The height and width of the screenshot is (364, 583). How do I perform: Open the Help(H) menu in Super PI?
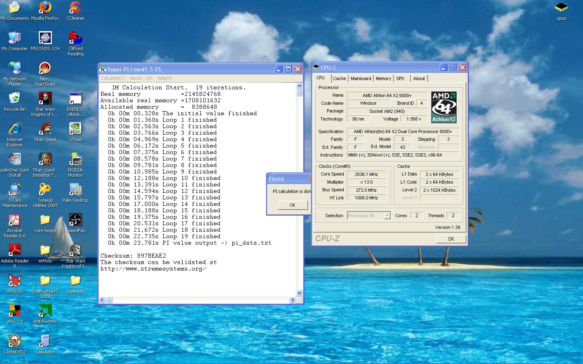point(164,78)
